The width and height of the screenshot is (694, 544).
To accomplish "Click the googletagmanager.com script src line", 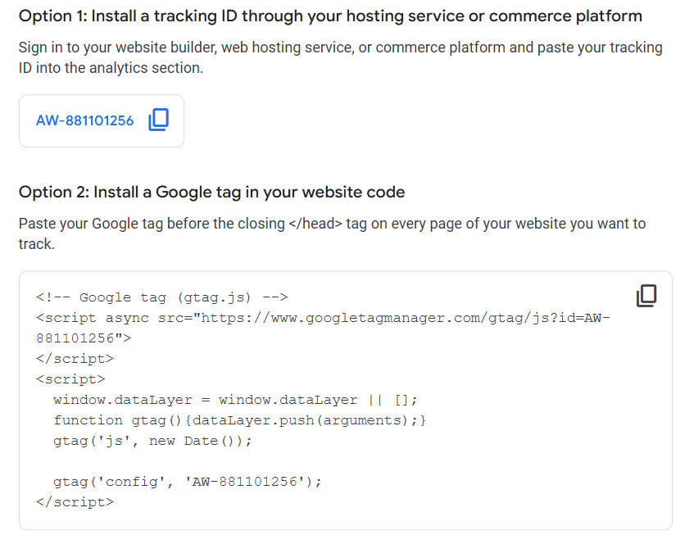I will tap(323, 318).
